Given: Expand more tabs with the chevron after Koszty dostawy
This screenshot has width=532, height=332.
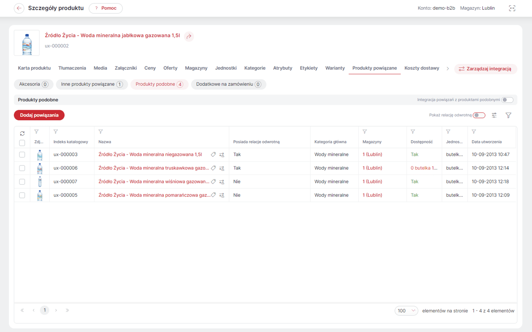Looking at the screenshot, I should [447, 68].
